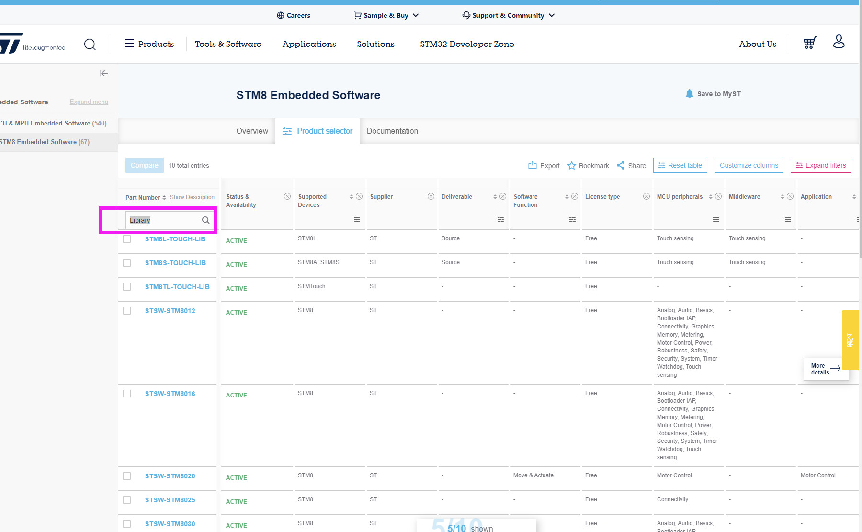Tick the checkbox for STM8S-TOUCH-LIB
This screenshot has width=862, height=532.
tap(127, 263)
